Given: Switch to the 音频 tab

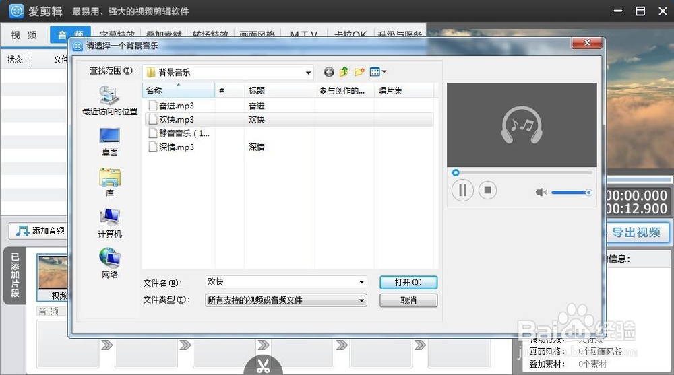Looking at the screenshot, I should [70, 35].
